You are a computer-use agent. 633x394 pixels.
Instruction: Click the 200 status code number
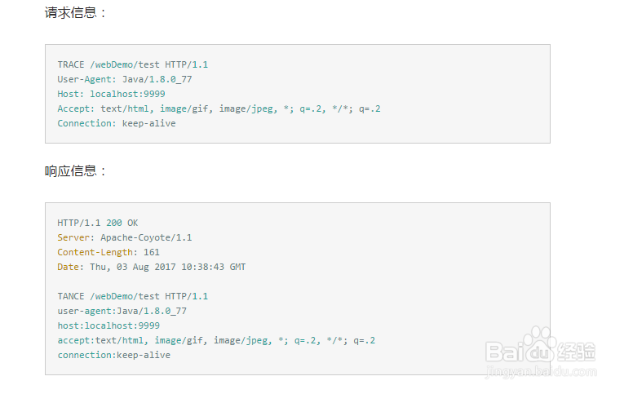coord(113,223)
